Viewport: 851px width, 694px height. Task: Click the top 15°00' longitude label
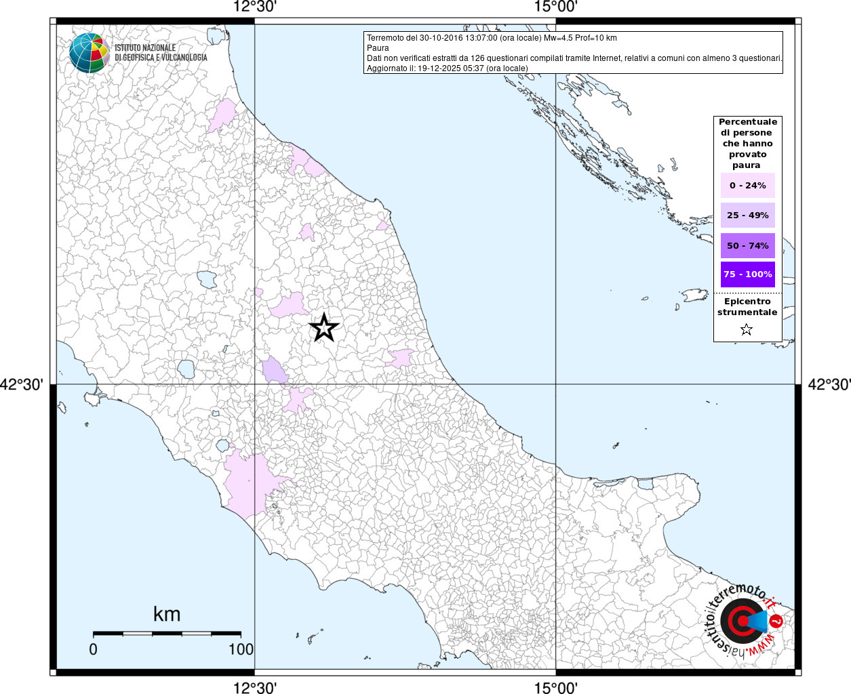point(556,7)
